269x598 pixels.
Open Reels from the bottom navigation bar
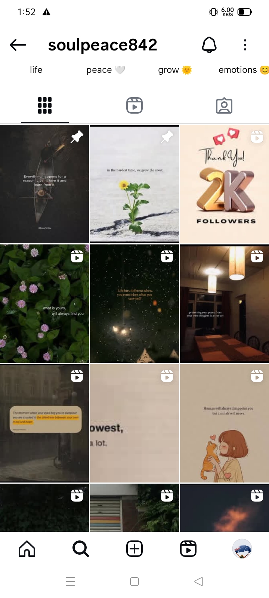188,549
